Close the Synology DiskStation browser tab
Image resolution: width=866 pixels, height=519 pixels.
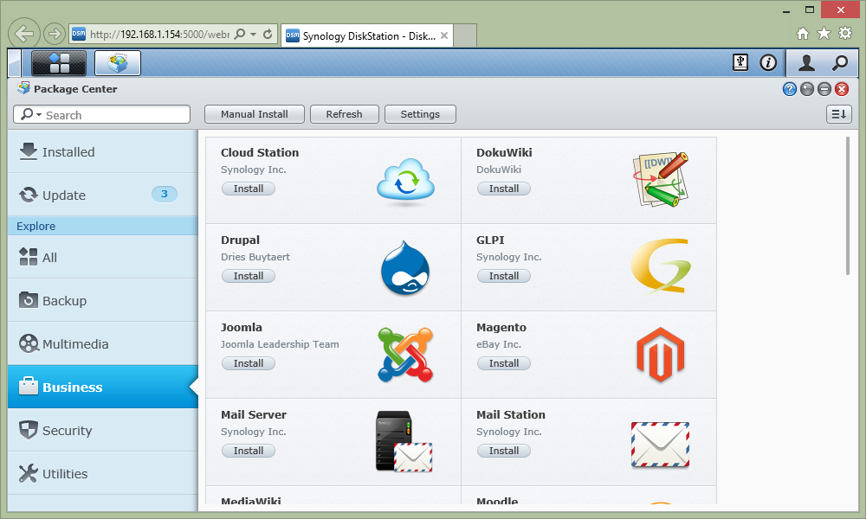(444, 35)
